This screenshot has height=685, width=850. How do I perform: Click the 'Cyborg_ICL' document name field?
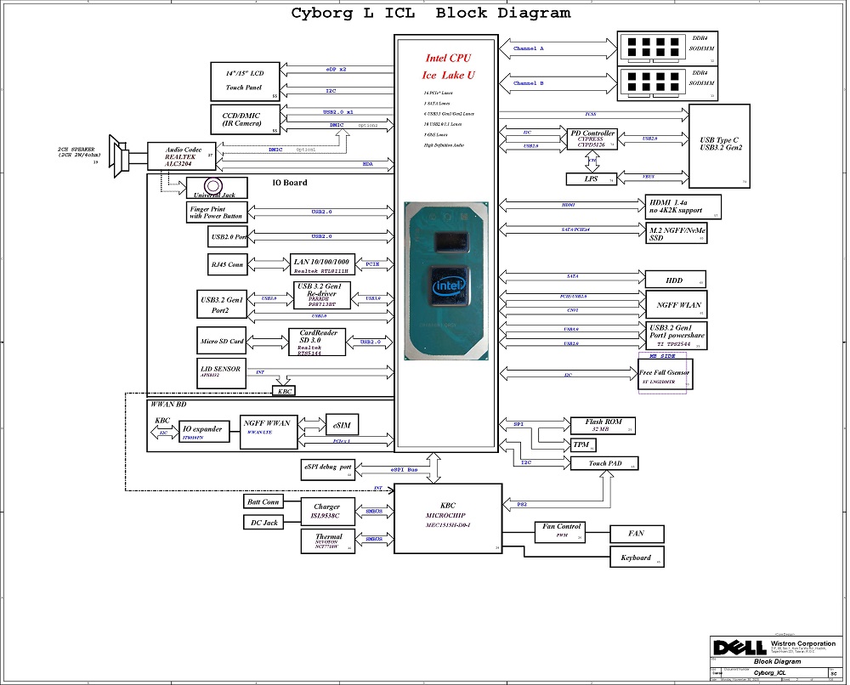point(769,672)
